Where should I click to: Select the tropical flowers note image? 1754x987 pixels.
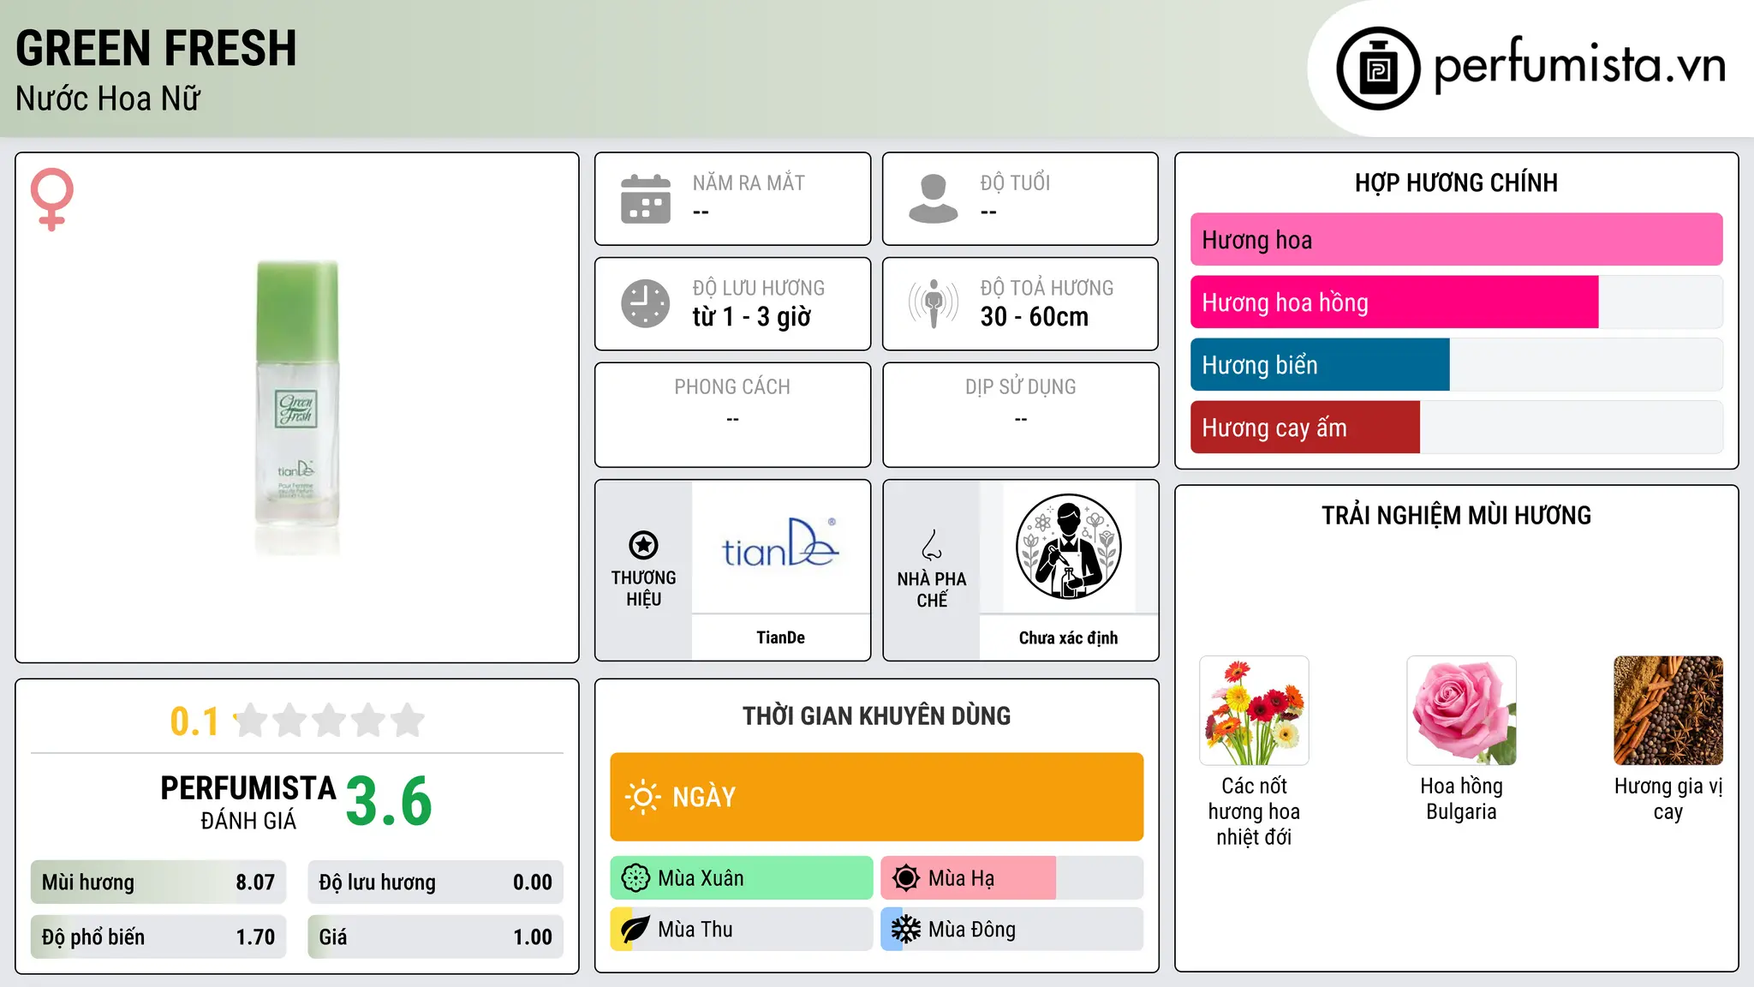(1254, 710)
